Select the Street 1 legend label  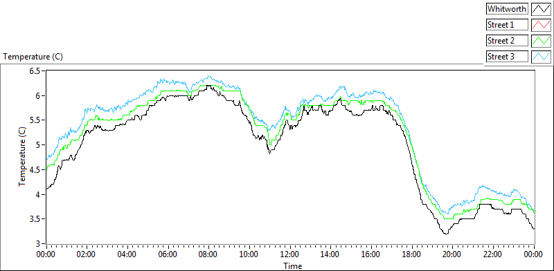507,25
